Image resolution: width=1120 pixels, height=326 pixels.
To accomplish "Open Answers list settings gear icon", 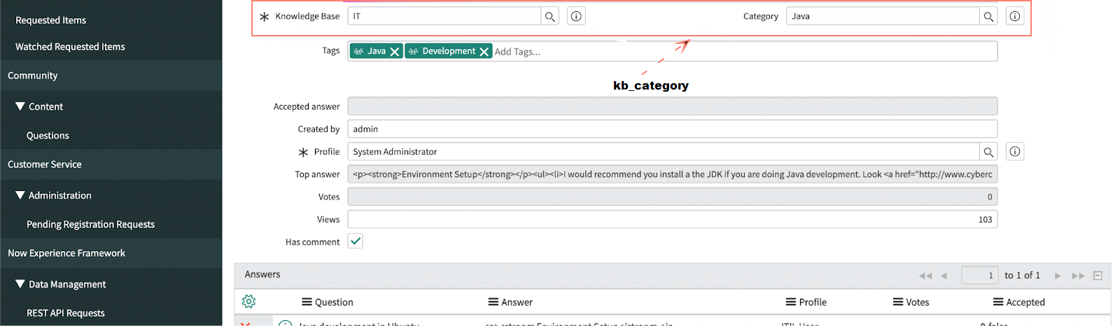I will point(248,302).
